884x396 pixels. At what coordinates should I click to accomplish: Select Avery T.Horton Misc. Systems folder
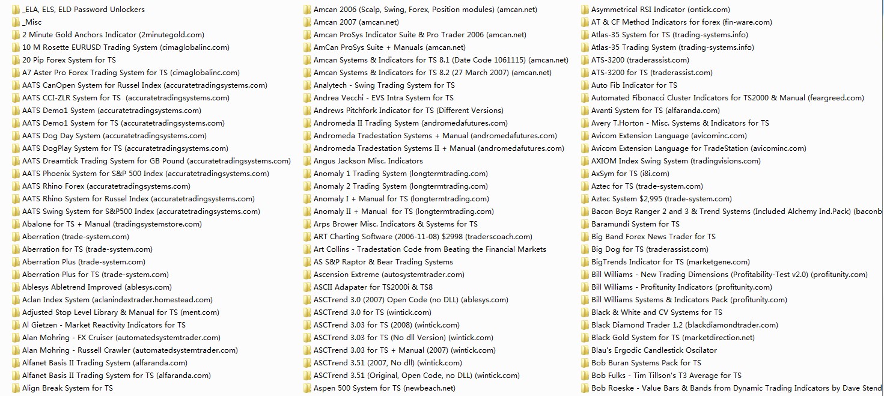(680, 123)
